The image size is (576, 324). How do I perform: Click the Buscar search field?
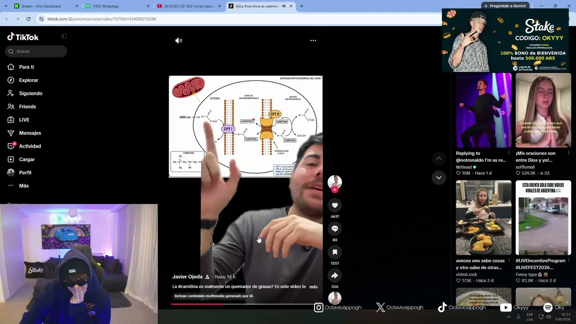pos(36,51)
